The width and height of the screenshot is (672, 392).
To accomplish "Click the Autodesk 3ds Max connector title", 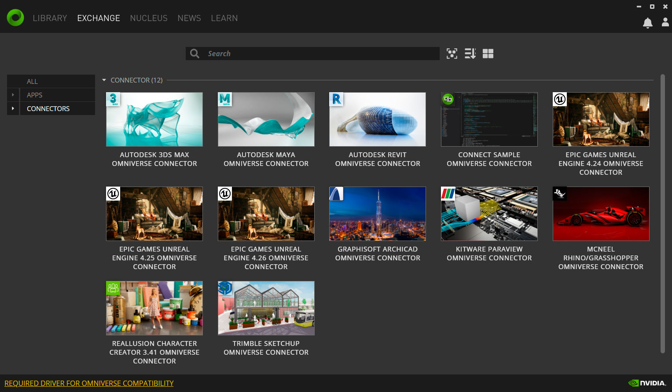I will pos(154,159).
